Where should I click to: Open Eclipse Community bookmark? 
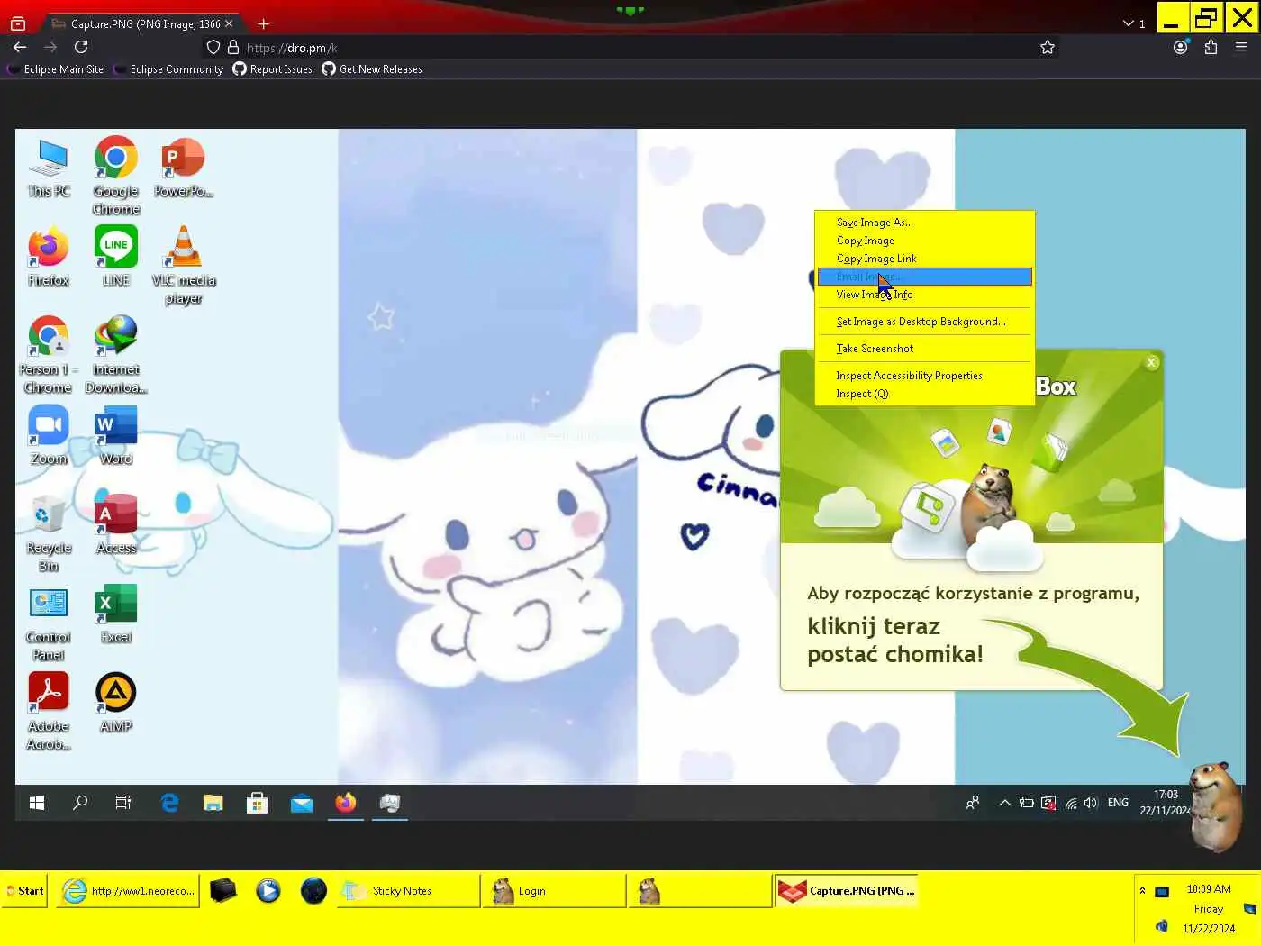coord(168,69)
